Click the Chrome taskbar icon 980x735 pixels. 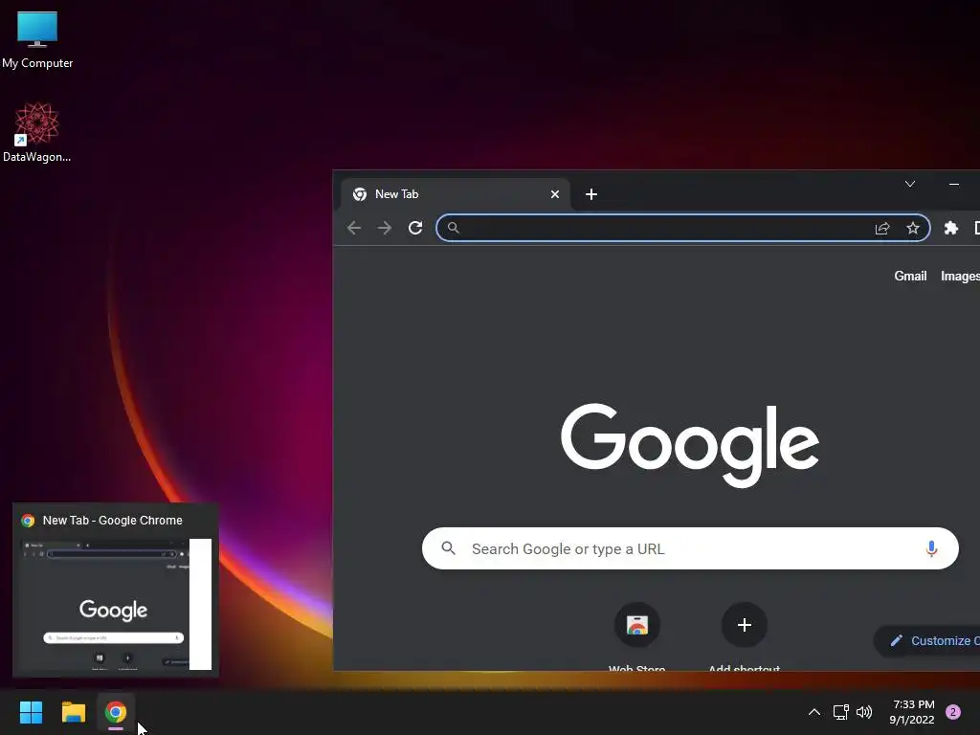pos(116,712)
